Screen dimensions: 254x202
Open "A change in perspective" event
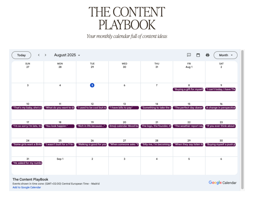click(x=220, y=108)
